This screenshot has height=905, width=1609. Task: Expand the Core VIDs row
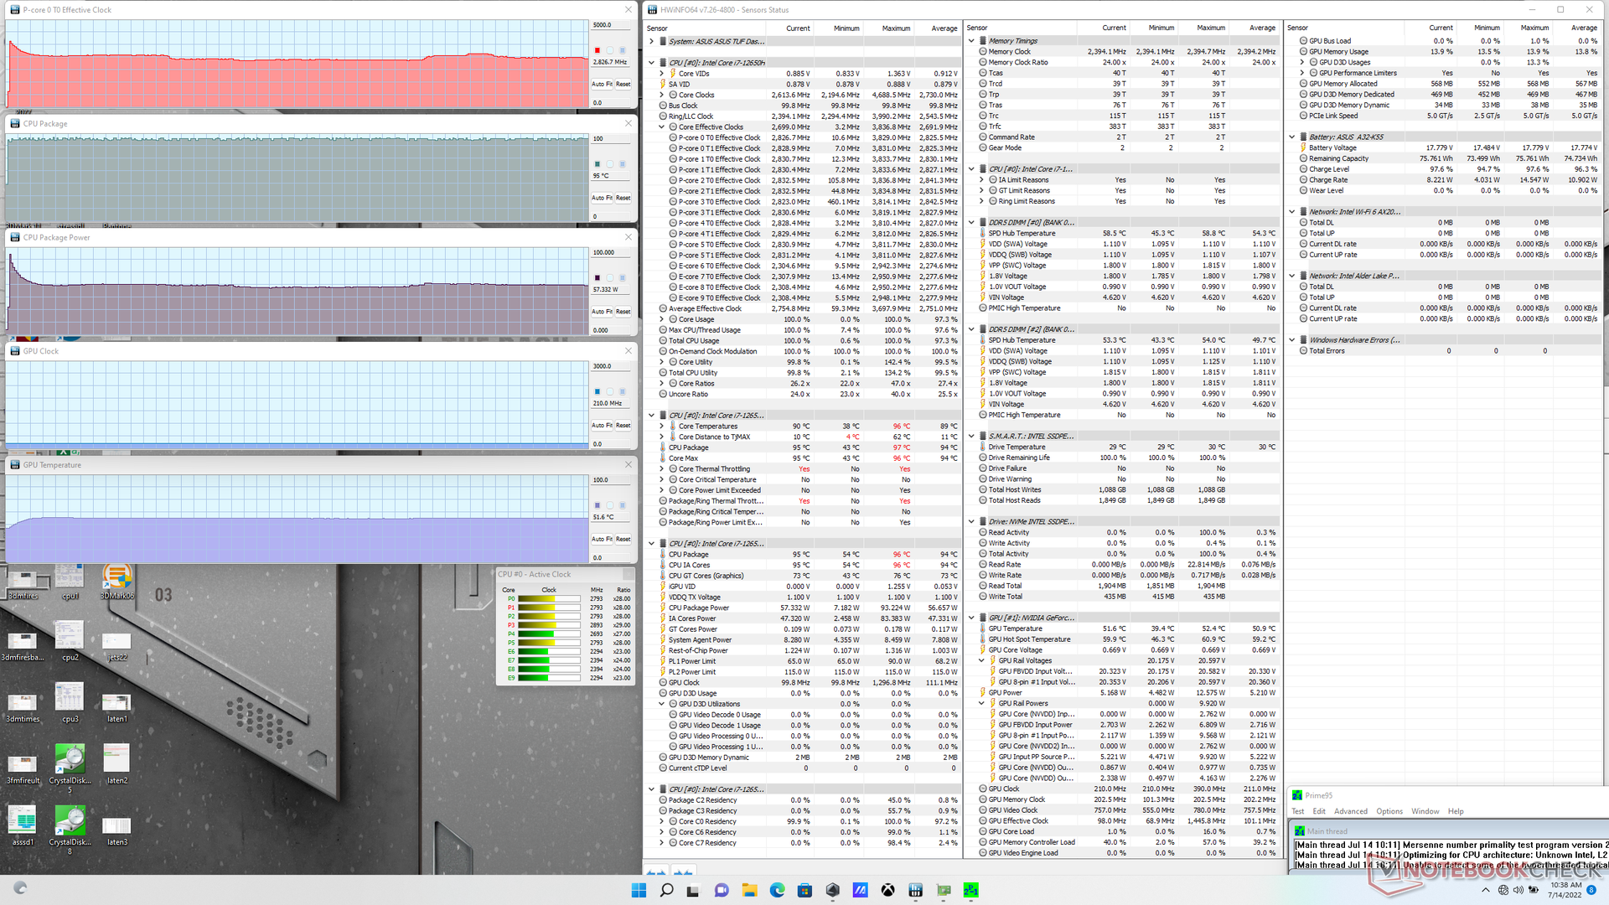(662, 74)
